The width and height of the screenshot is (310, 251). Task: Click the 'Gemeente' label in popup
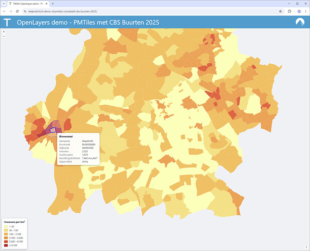pos(65,141)
